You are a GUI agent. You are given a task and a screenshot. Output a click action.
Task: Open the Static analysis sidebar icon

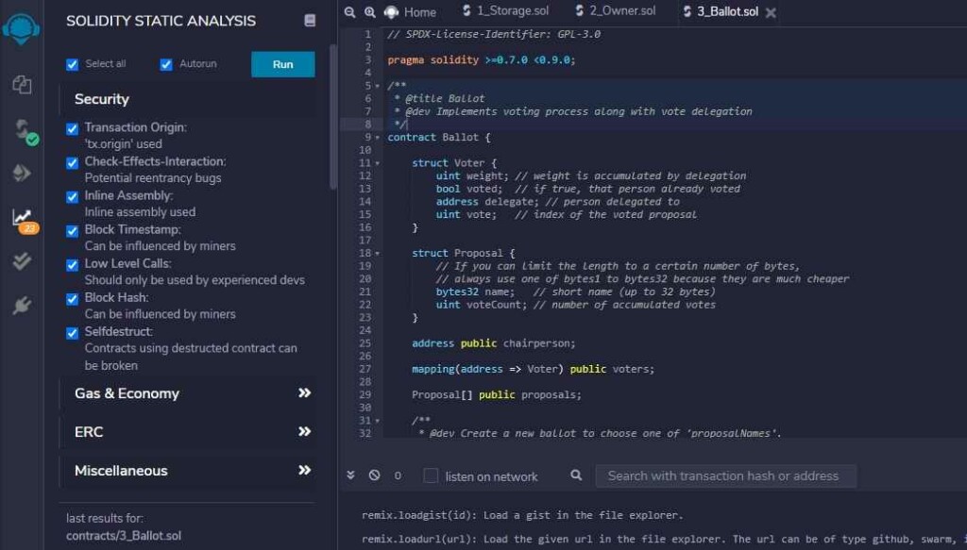click(25, 221)
